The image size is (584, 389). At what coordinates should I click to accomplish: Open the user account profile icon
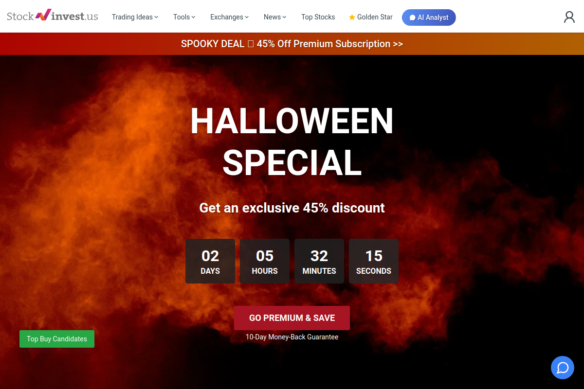[569, 17]
